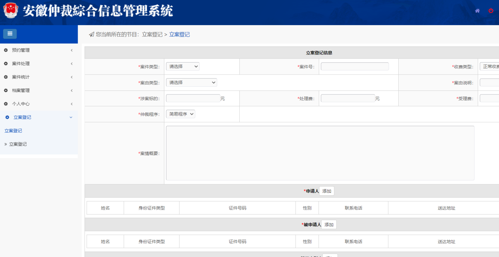This screenshot has height=257, width=499.
Task: Click 安徽仲裁综合信息管理系统 title
Action: pos(98,11)
